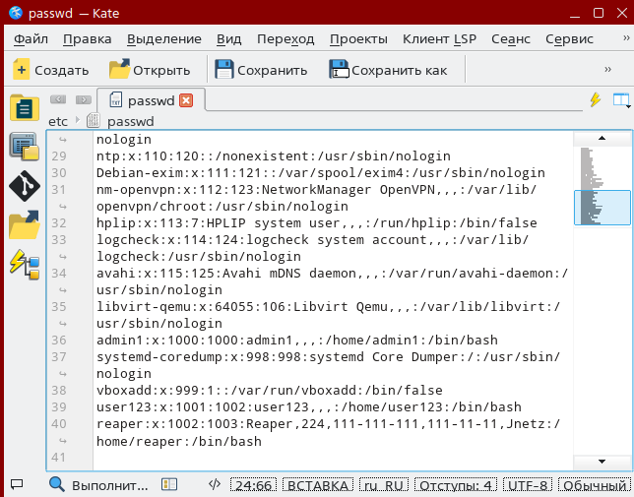This screenshot has width=634, height=497.
Task: Open the ru_RU language selector
Action: tap(384, 485)
